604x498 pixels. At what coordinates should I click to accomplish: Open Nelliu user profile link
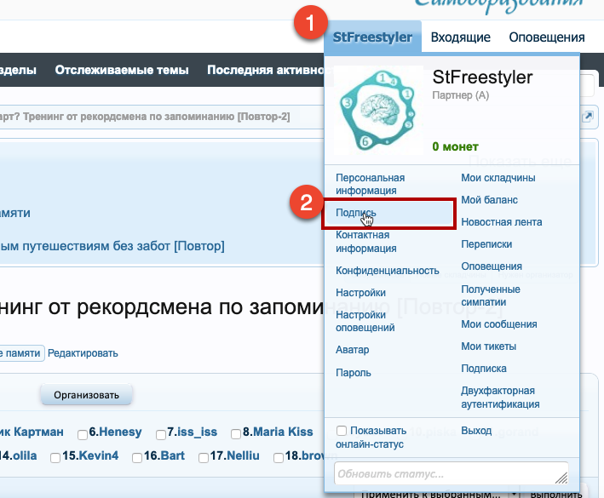pos(243,455)
